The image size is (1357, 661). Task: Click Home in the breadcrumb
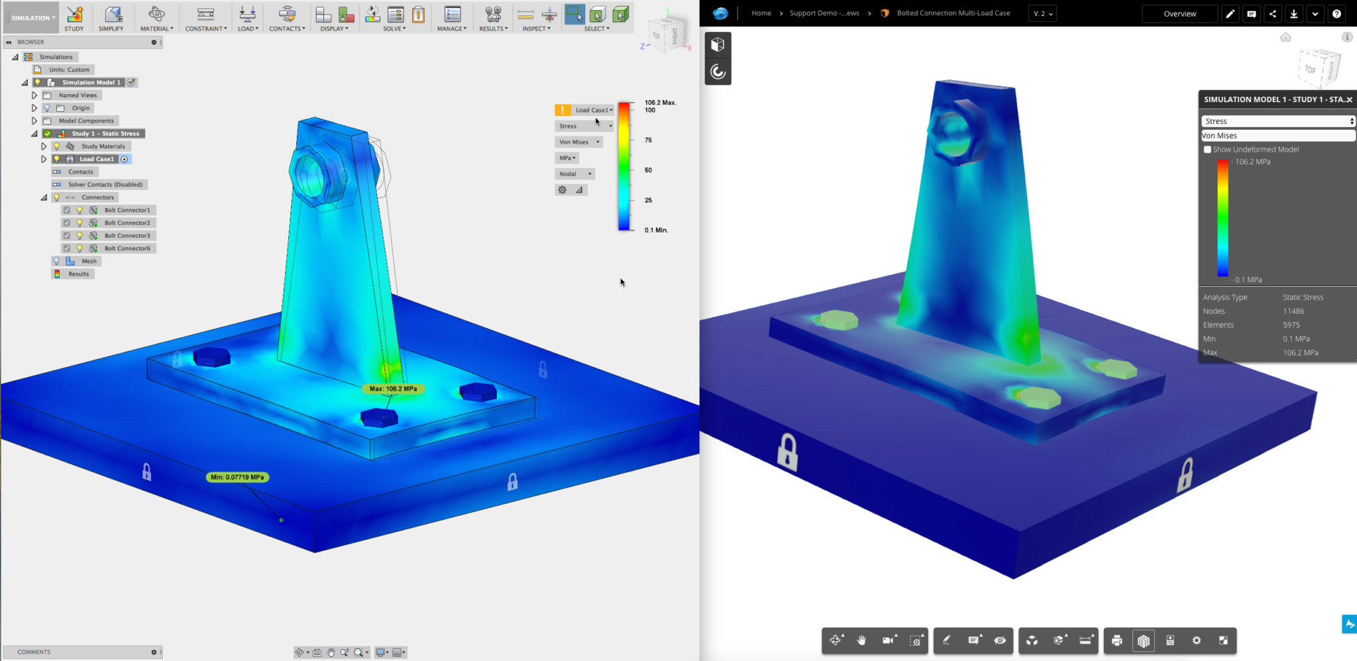(x=761, y=13)
